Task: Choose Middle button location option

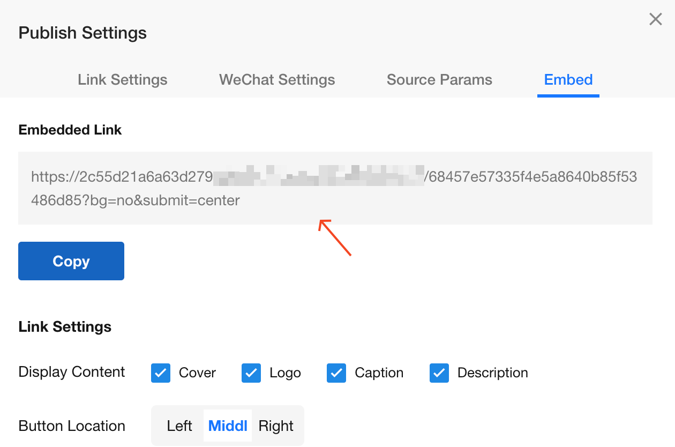Action: tap(228, 426)
